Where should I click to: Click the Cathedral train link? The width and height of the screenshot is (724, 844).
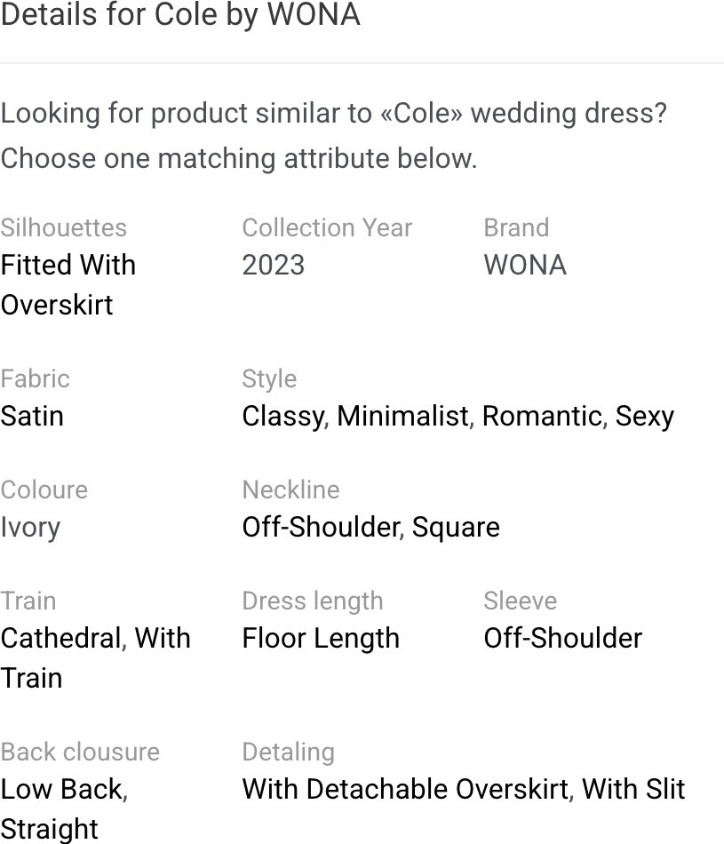(63, 639)
